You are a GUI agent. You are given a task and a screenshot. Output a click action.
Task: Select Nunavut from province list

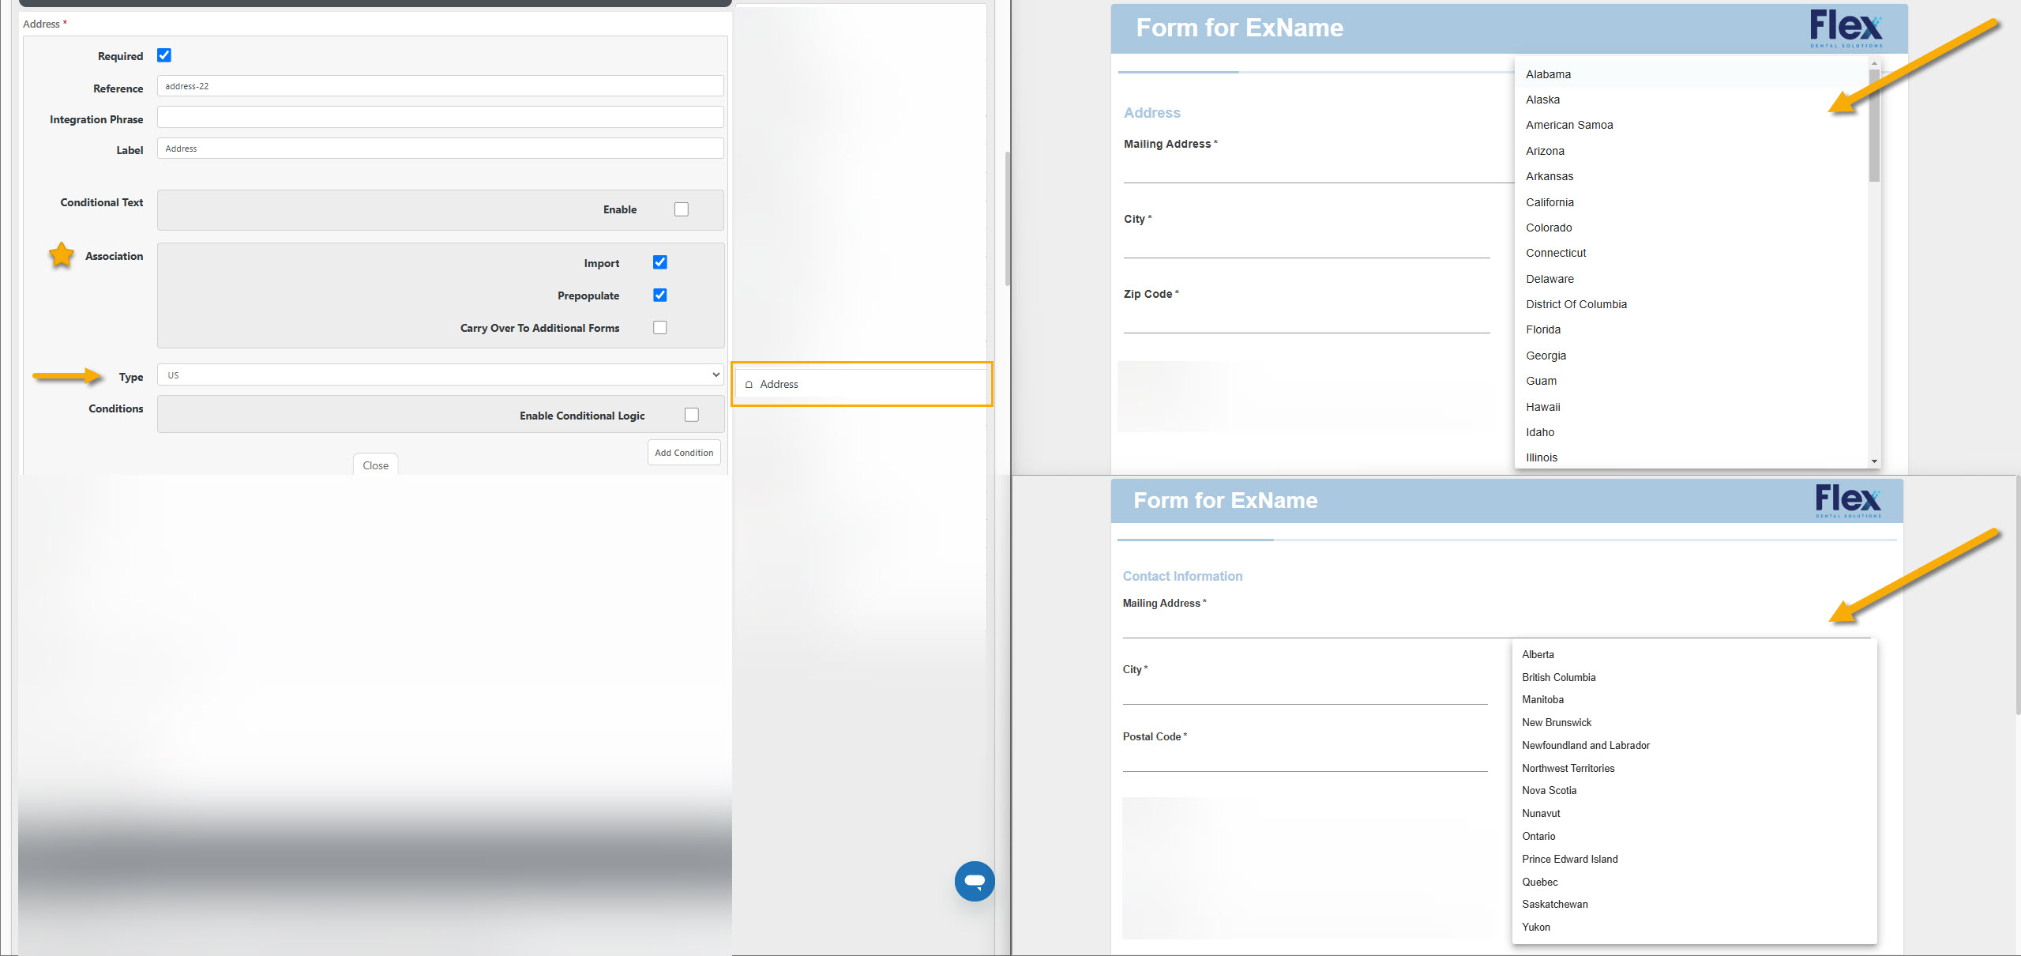(x=1694, y=813)
